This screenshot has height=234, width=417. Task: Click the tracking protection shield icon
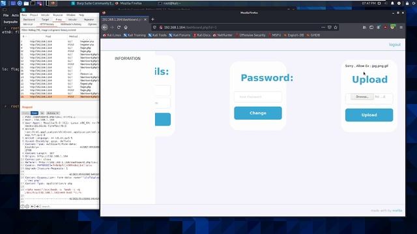tap(154, 27)
